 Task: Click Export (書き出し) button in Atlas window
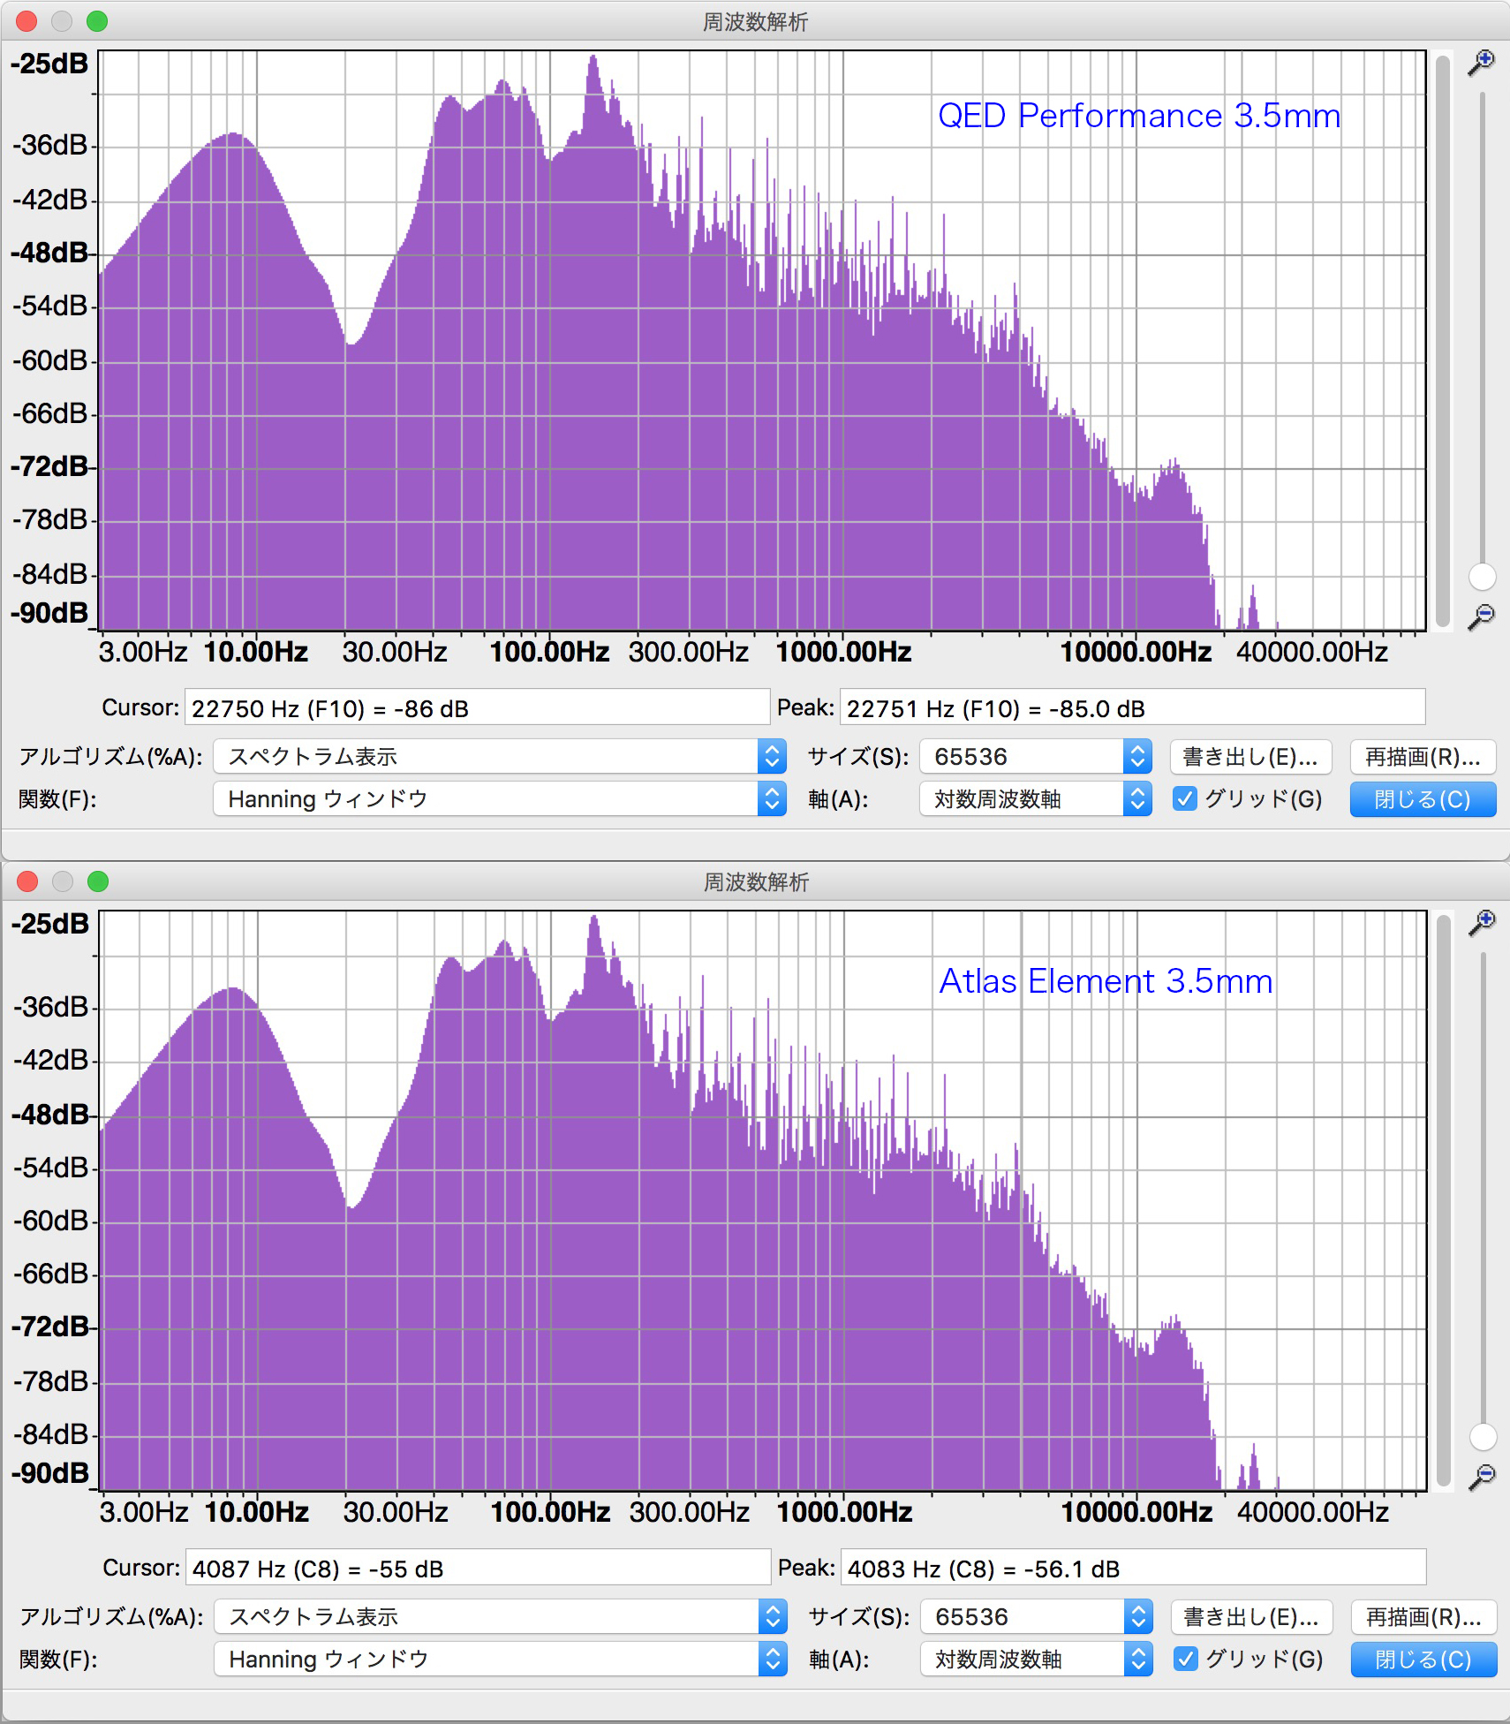click(1250, 1616)
